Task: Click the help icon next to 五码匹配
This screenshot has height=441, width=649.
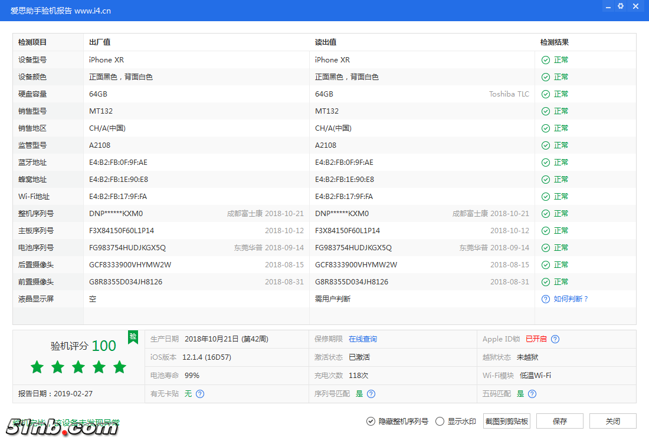Action: 532,393
